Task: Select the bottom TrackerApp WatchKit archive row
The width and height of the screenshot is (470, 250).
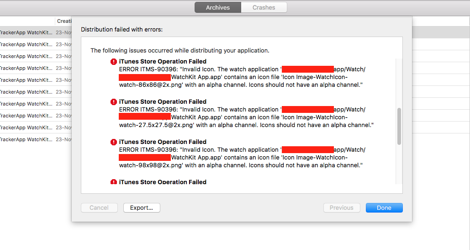Action: [x=27, y=139]
